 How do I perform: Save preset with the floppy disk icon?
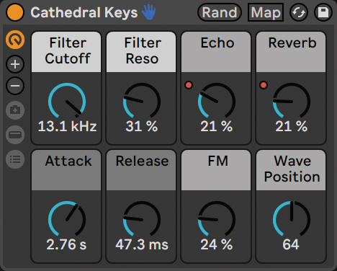point(323,12)
